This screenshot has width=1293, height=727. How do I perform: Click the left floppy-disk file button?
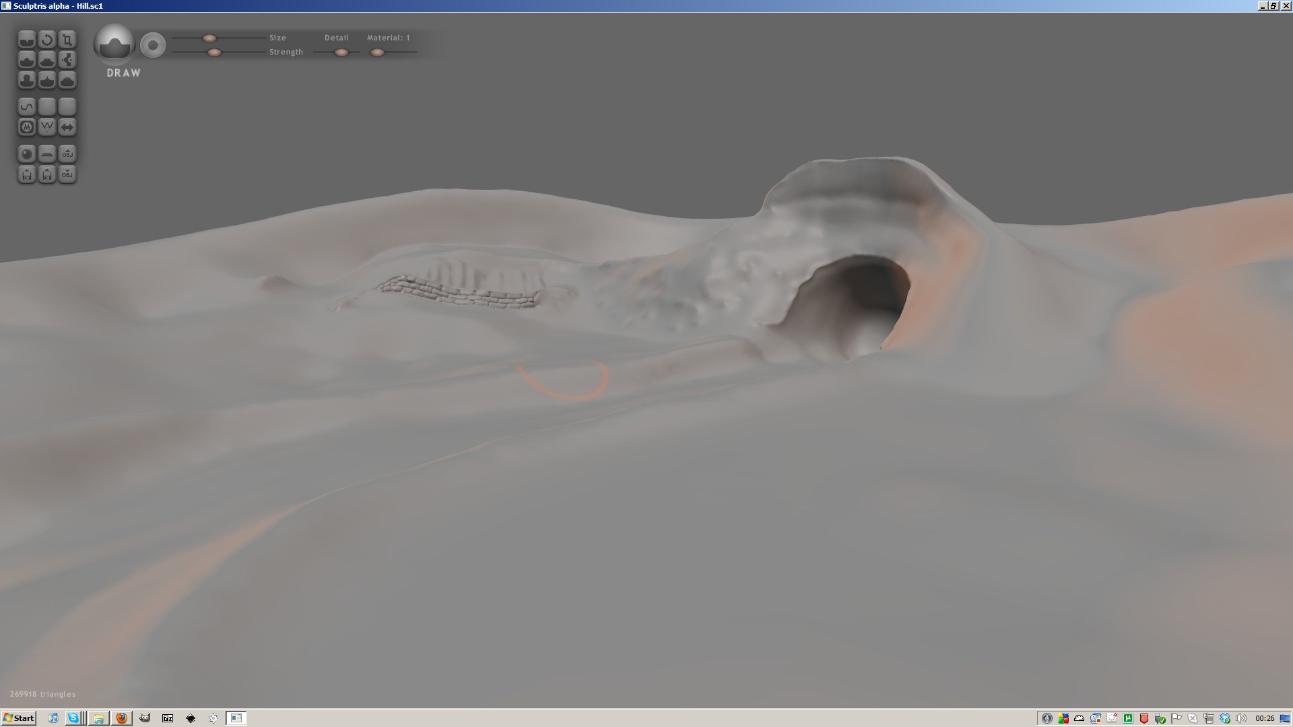26,174
